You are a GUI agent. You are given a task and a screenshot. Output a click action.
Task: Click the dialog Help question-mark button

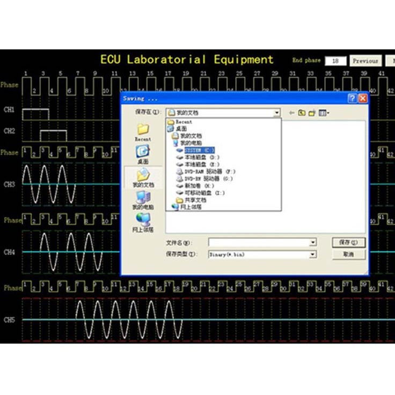click(352, 98)
